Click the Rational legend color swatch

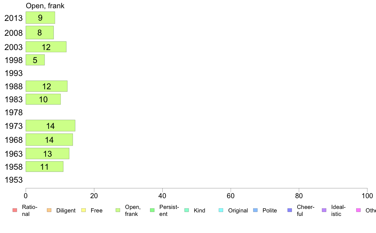(15, 210)
